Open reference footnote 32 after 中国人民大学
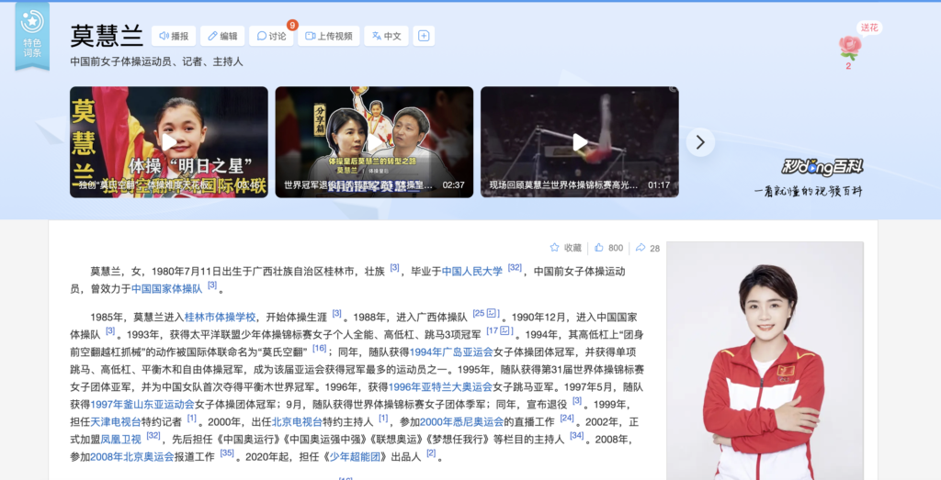This screenshot has height=480, width=941. (x=514, y=268)
